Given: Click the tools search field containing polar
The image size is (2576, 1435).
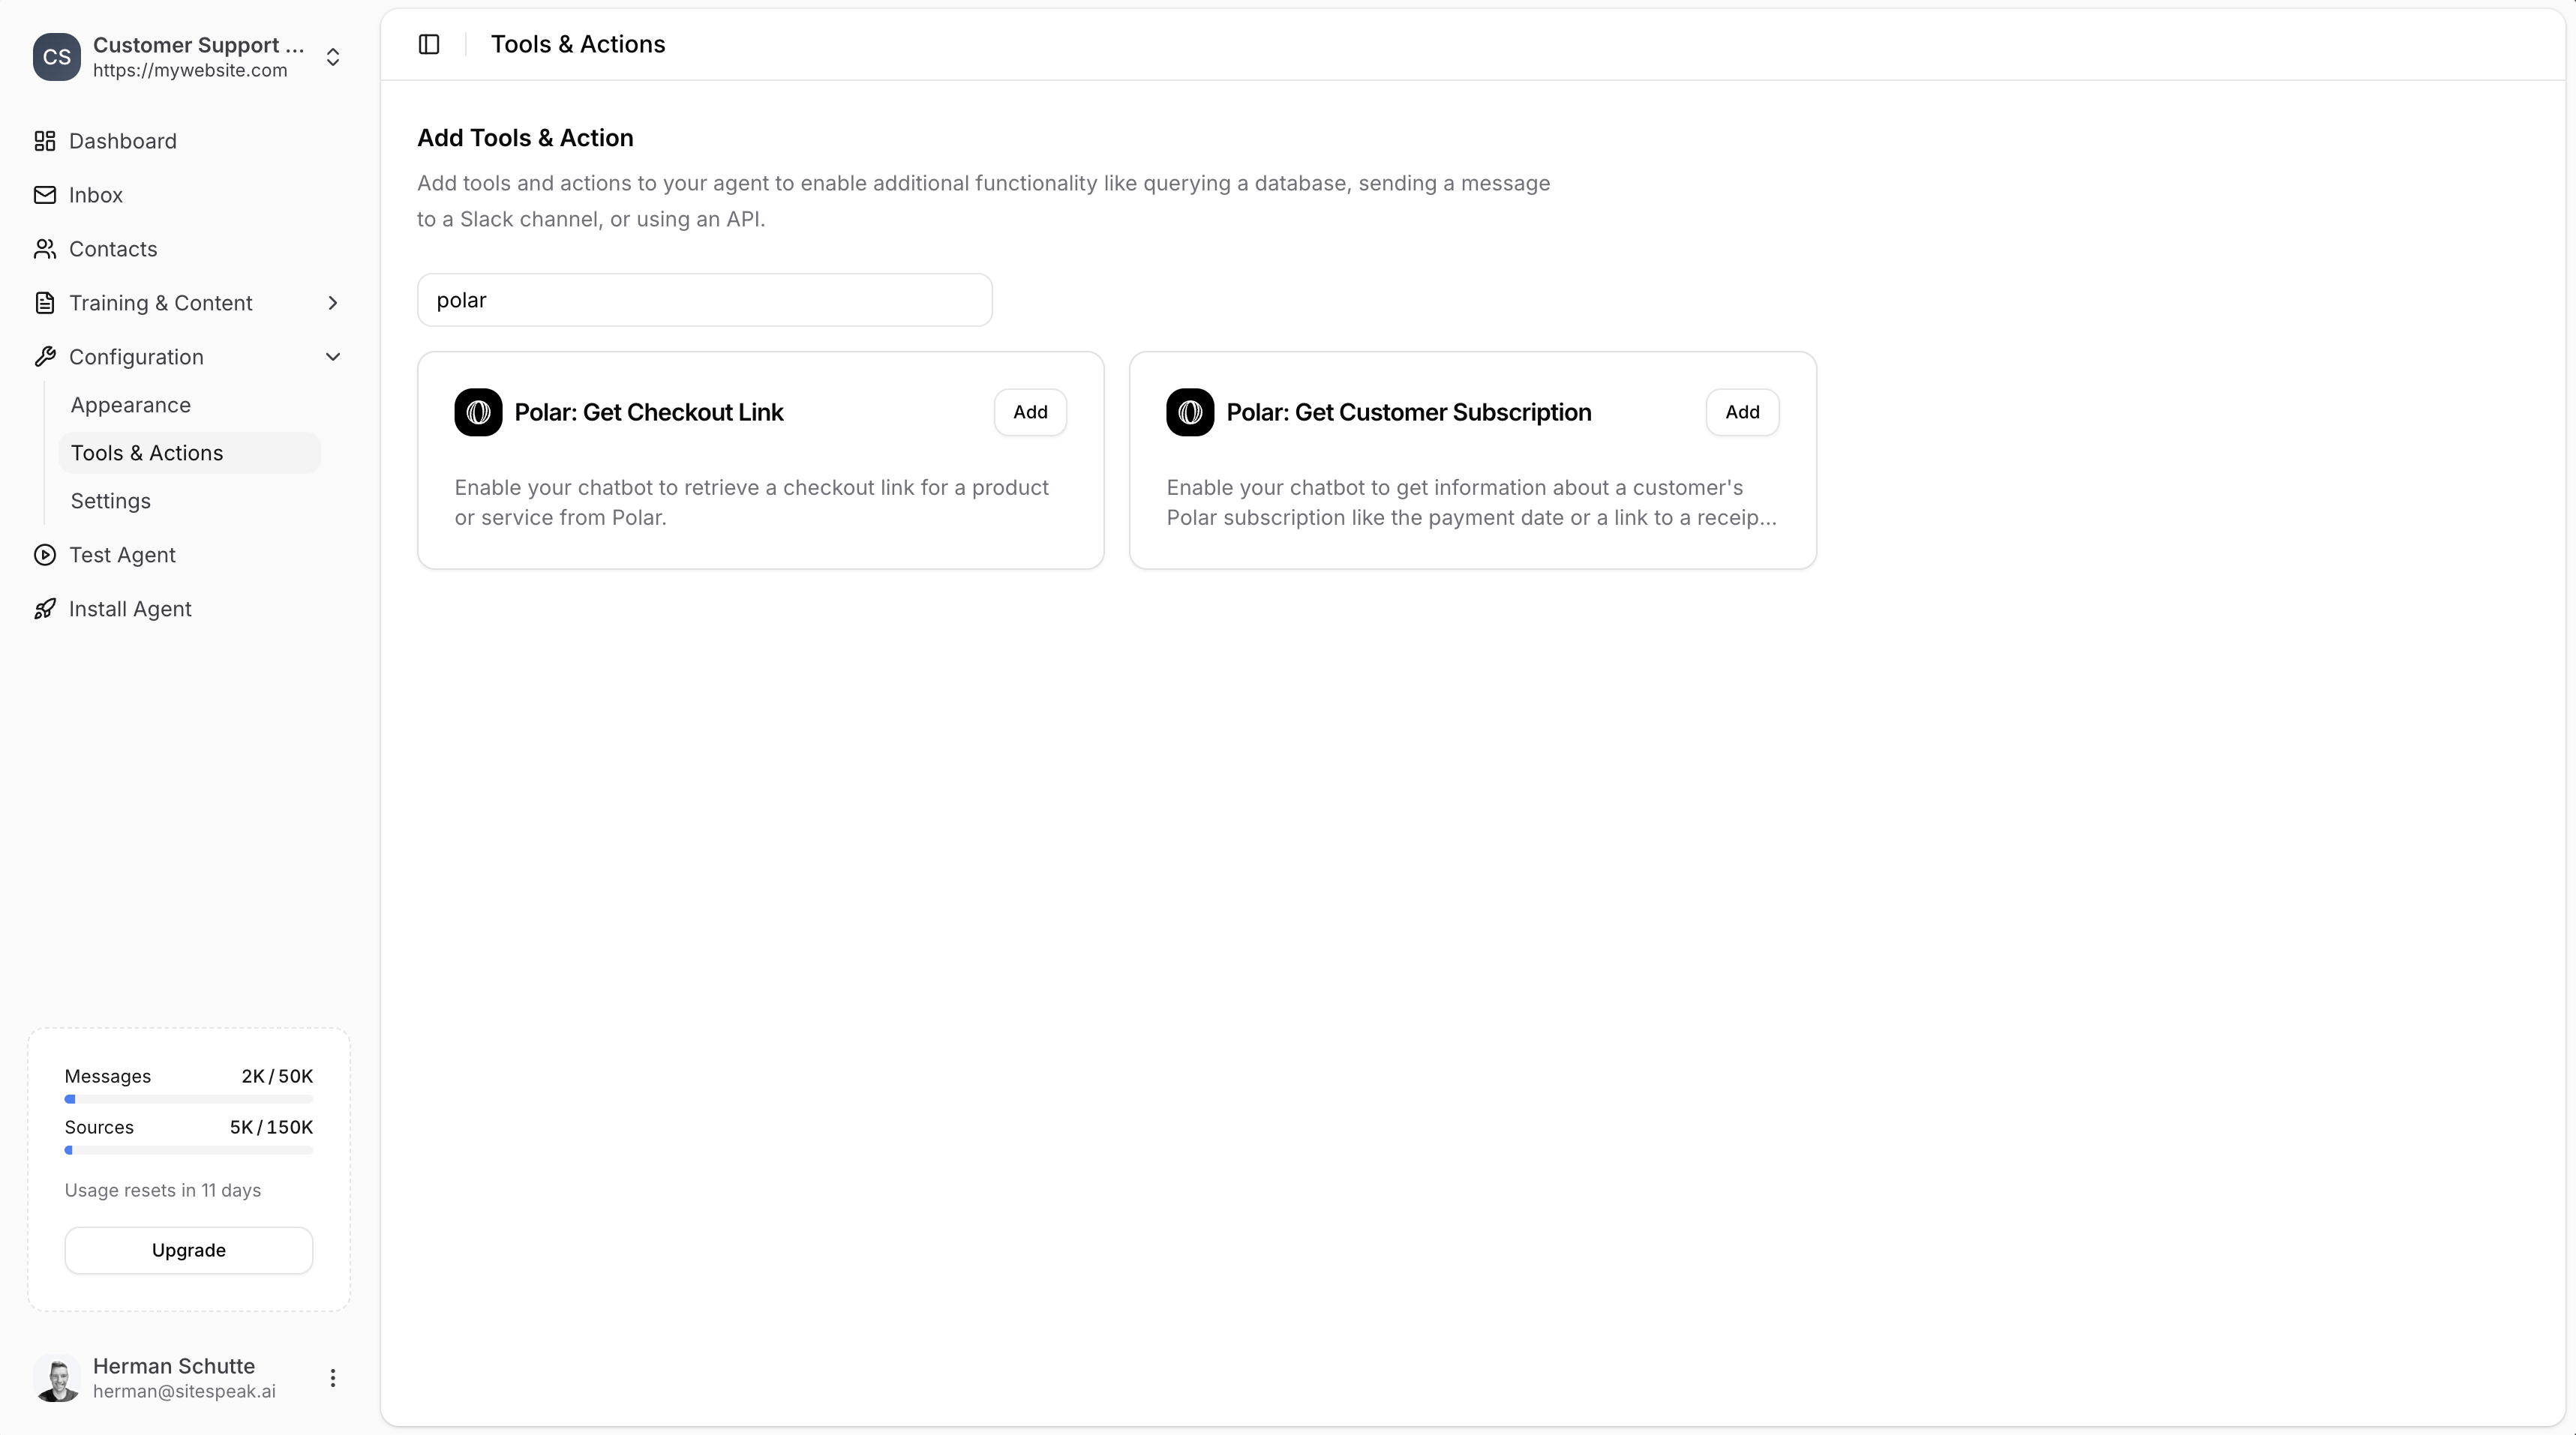Looking at the screenshot, I should click(x=704, y=300).
